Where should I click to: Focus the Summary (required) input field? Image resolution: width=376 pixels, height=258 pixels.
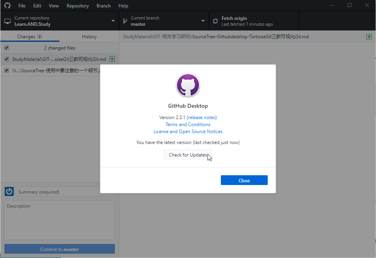pyautogui.click(x=65, y=192)
